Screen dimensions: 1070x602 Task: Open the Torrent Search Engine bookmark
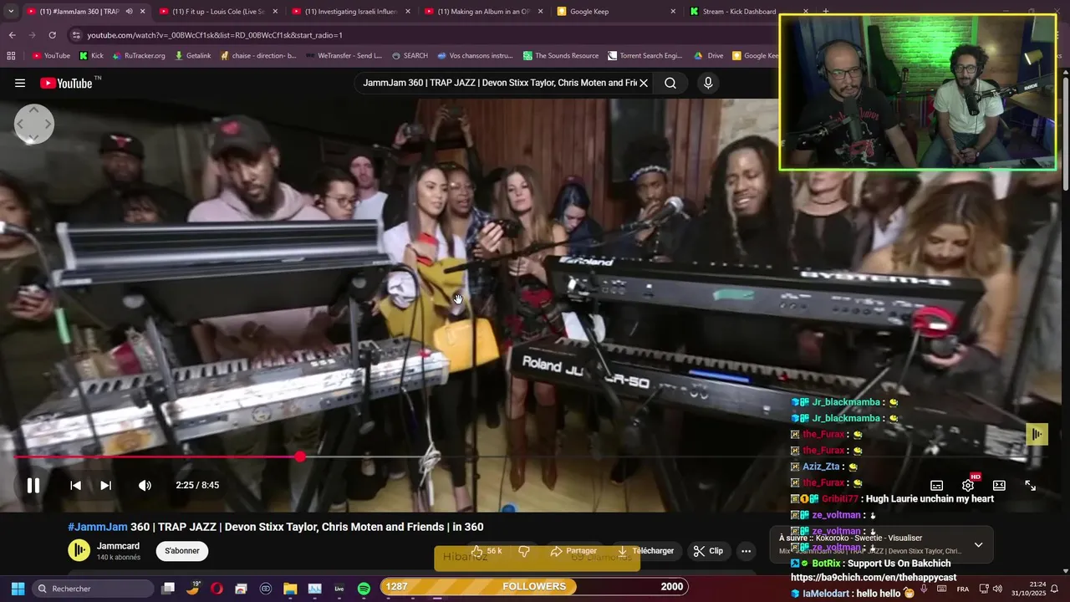[645, 56]
